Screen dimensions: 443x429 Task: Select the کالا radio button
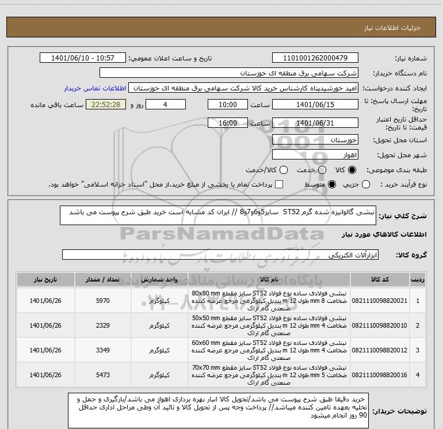(352, 170)
